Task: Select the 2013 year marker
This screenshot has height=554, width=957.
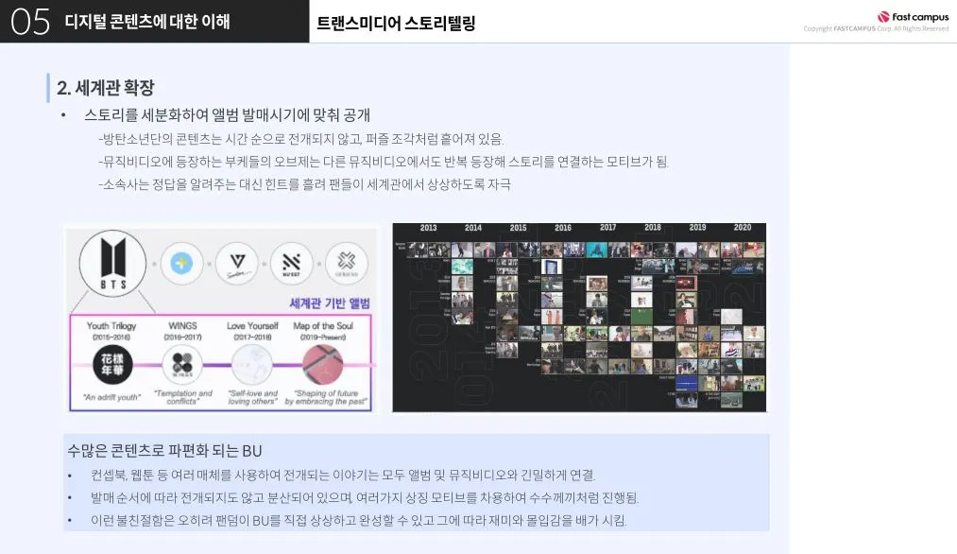Action: pyautogui.click(x=429, y=227)
